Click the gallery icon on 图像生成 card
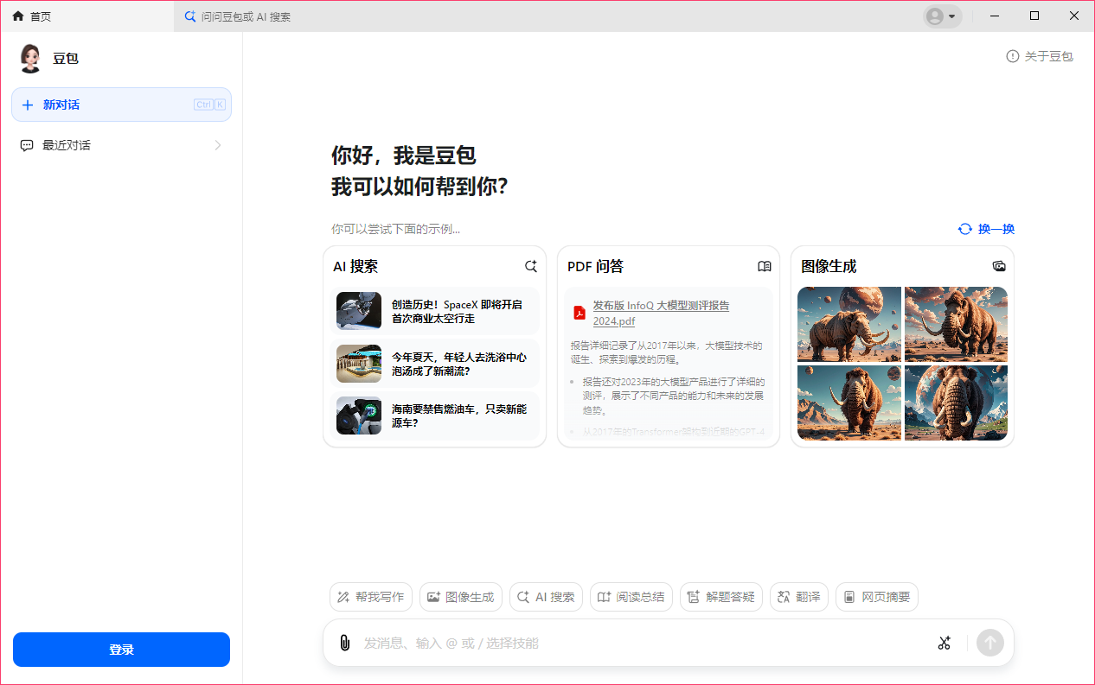Screen dimensions: 1095x685 coord(999,266)
